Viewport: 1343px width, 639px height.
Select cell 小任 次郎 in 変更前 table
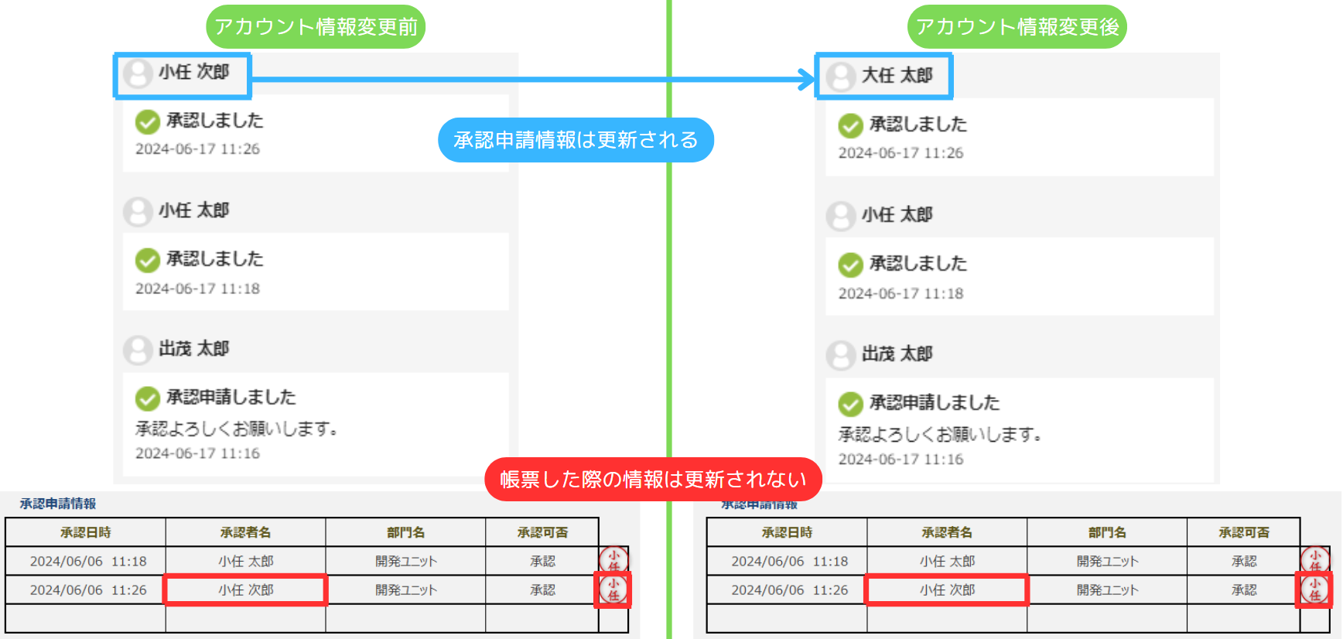coord(246,589)
